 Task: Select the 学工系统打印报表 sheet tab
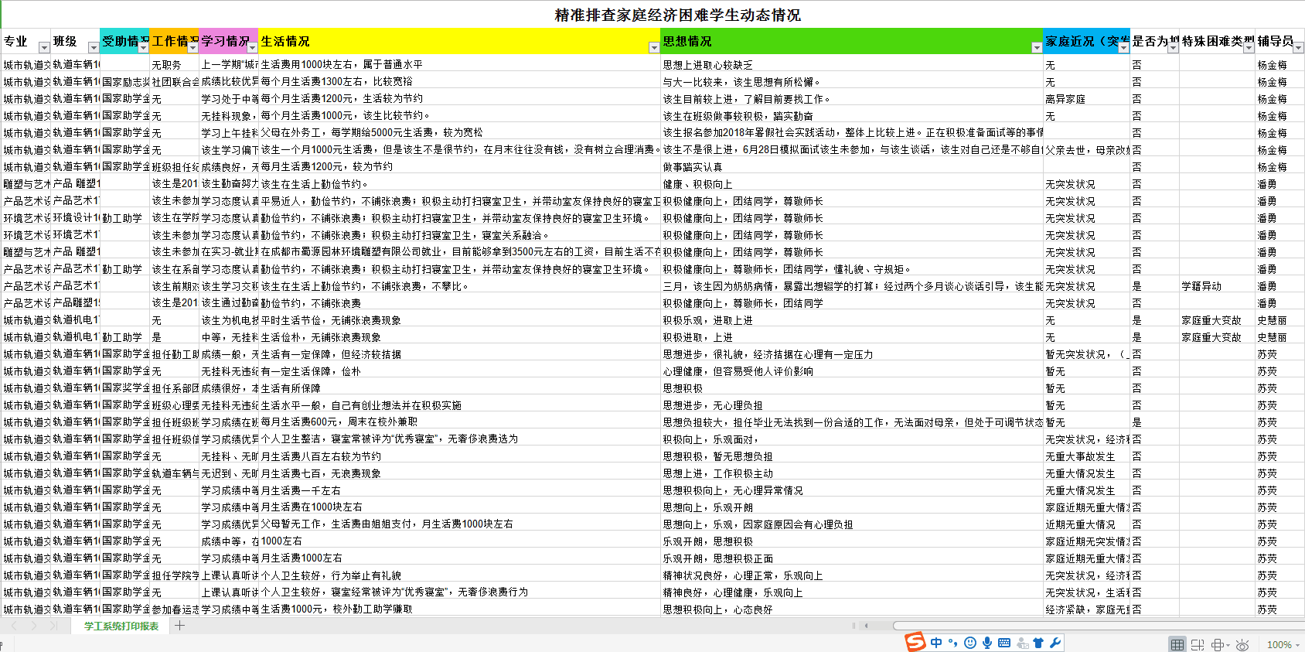pyautogui.click(x=121, y=626)
